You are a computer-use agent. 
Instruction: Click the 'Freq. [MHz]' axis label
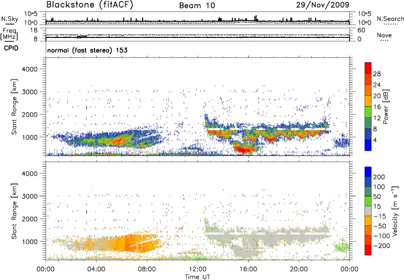(x=9, y=34)
